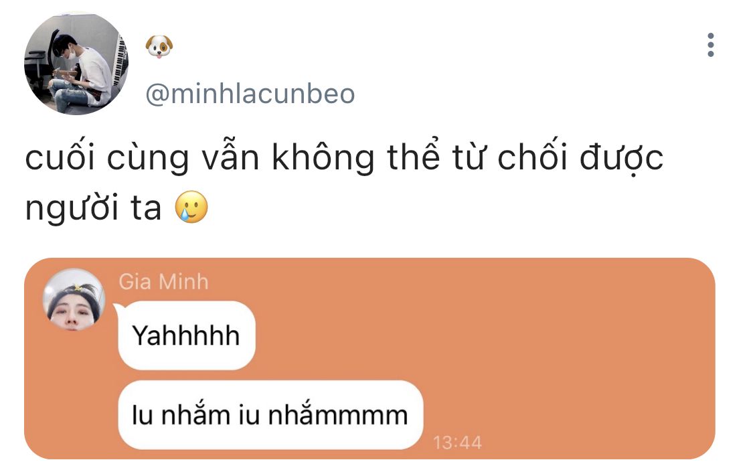753x468 pixels.
Task: Open the attached orange chat screenshot image
Action: click(369, 358)
